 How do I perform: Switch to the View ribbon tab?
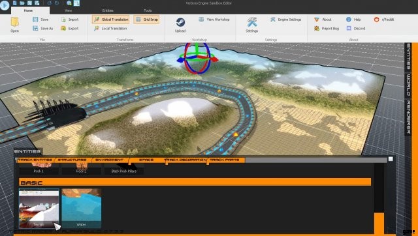click(68, 10)
